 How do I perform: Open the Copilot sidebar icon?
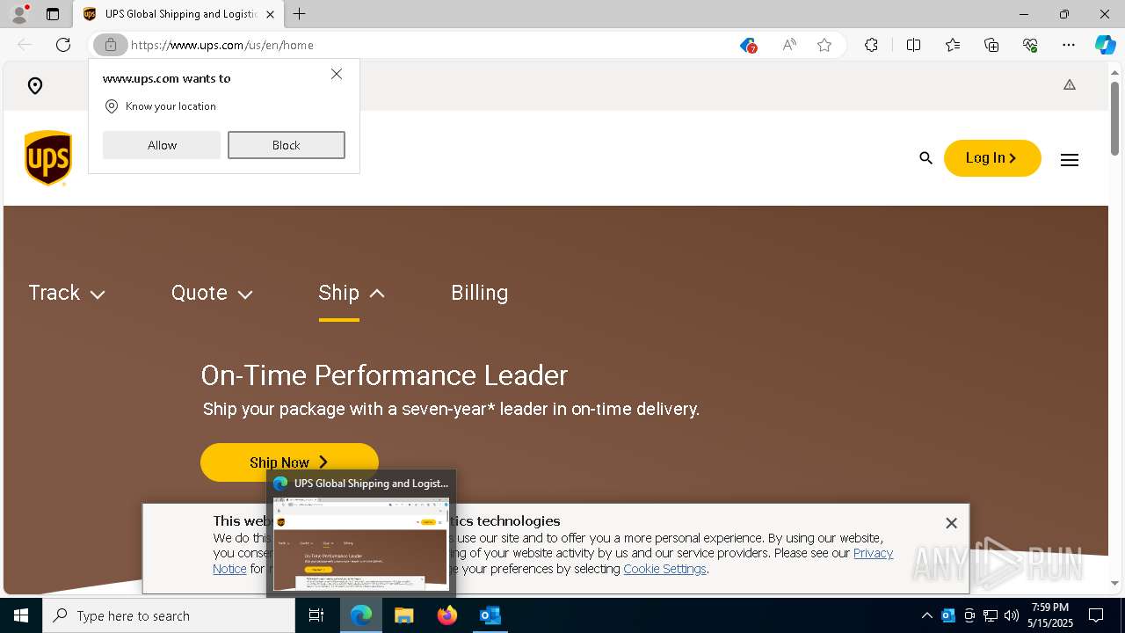(x=1106, y=45)
